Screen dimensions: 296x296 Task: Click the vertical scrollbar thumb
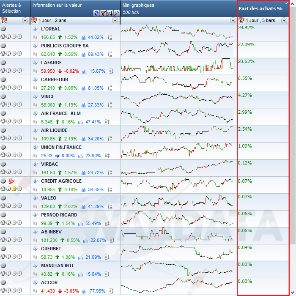[x=293, y=126]
